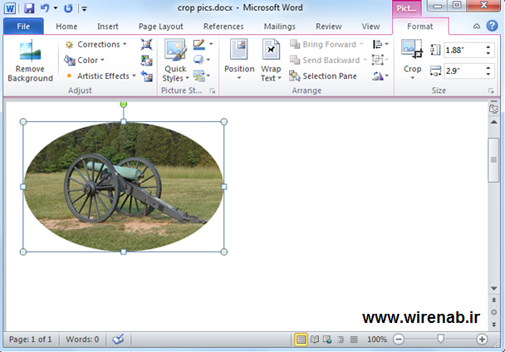Switch to Full Screen Reading view
505x352 pixels.
tap(314, 340)
